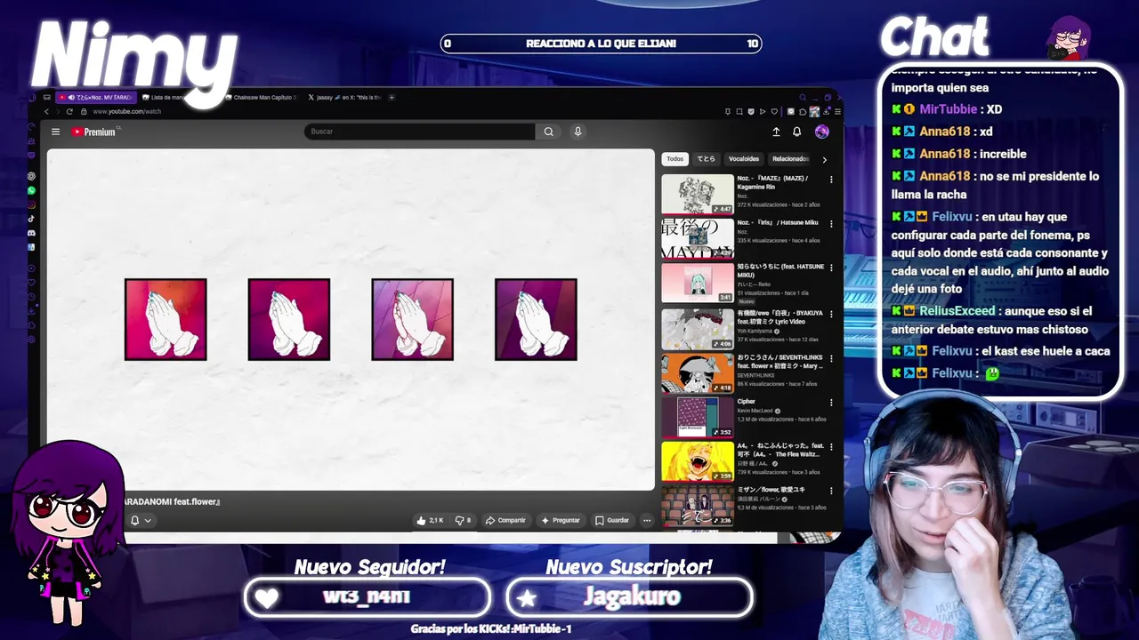1139x640 pixels.
Task: Select the てとら filter chip
Action: [706, 159]
